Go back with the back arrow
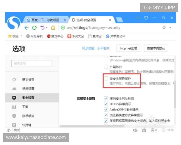The image size is (181, 145). (x=27, y=28)
